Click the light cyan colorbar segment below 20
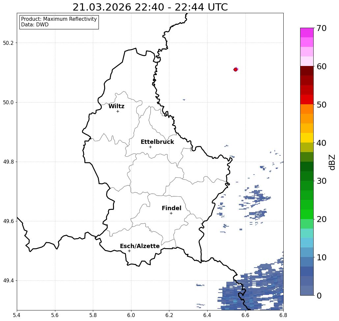 [x=307, y=233]
